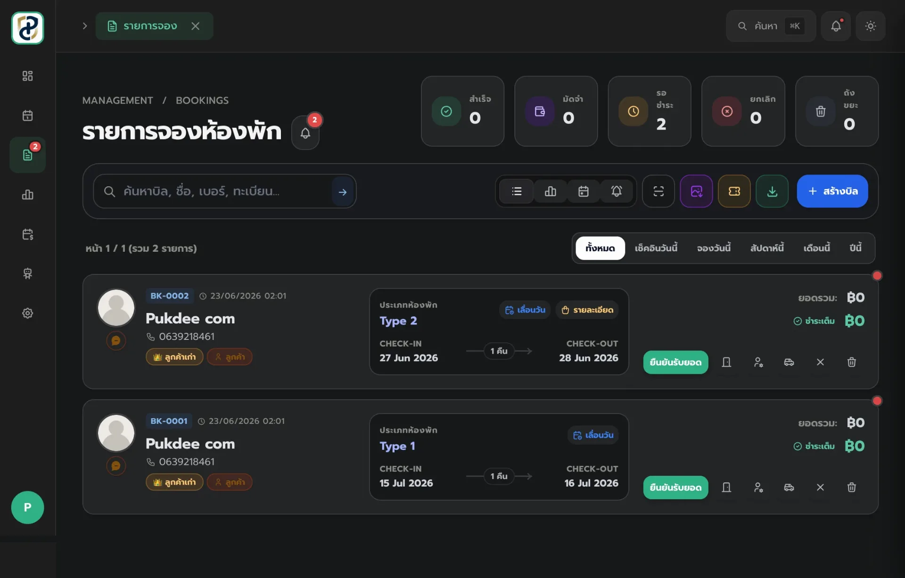Switch to list view
Image resolution: width=905 pixels, height=578 pixels.
pyautogui.click(x=517, y=191)
